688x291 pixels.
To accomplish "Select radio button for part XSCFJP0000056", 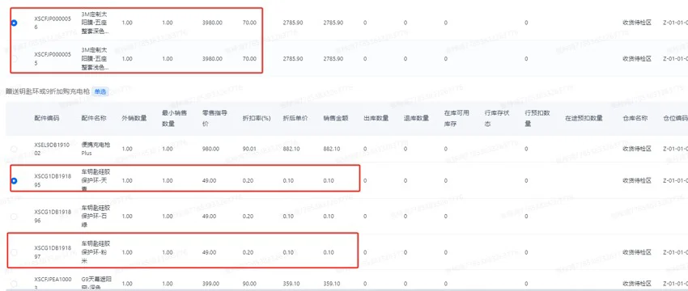I will pos(14,23).
